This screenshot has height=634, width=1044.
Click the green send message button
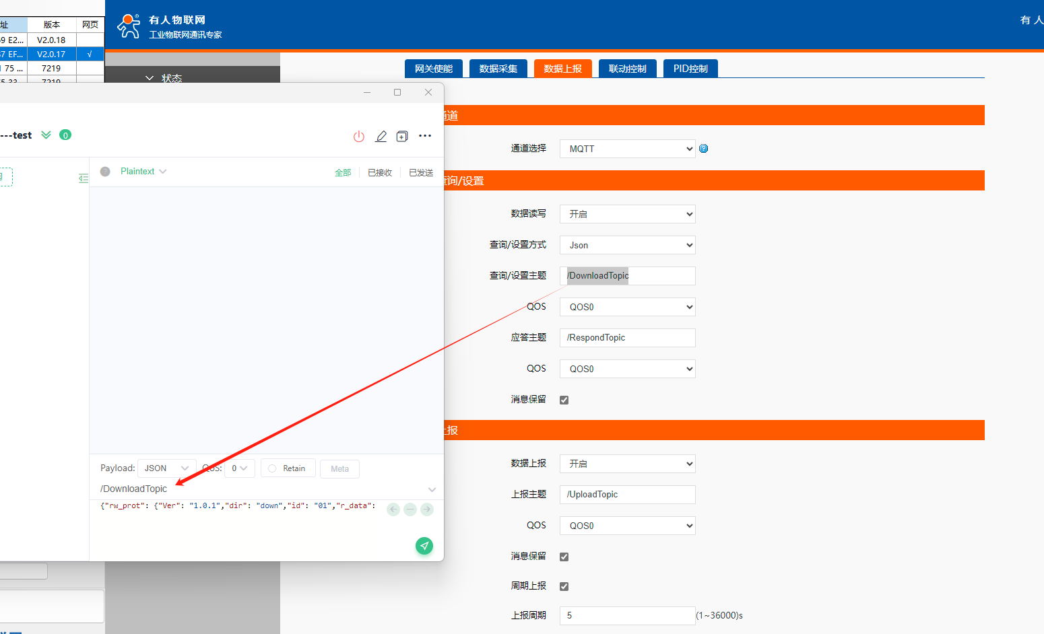(424, 546)
